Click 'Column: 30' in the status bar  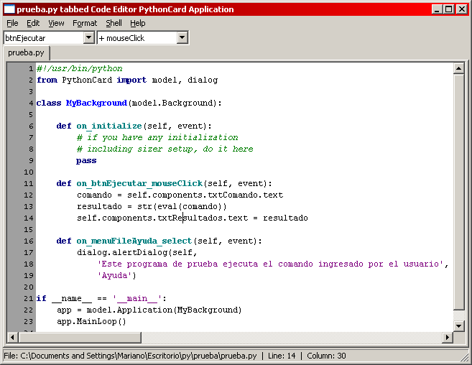[x=327, y=356]
